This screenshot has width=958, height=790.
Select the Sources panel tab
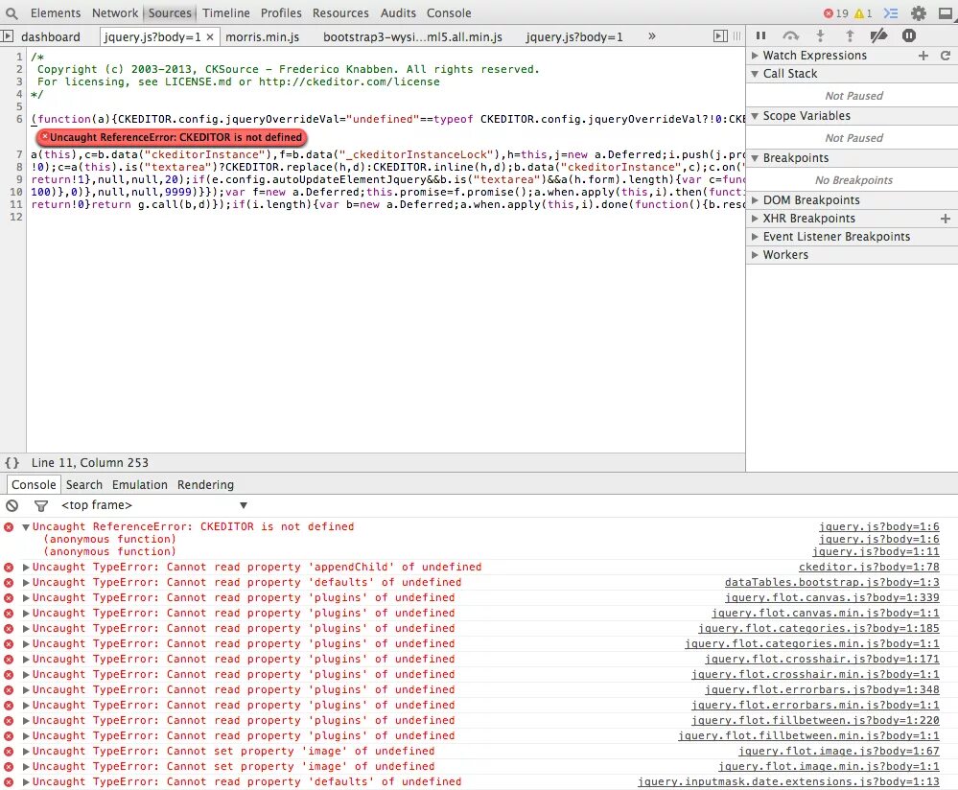pos(170,12)
